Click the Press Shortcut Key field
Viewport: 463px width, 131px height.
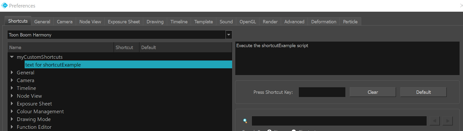pos(322,92)
